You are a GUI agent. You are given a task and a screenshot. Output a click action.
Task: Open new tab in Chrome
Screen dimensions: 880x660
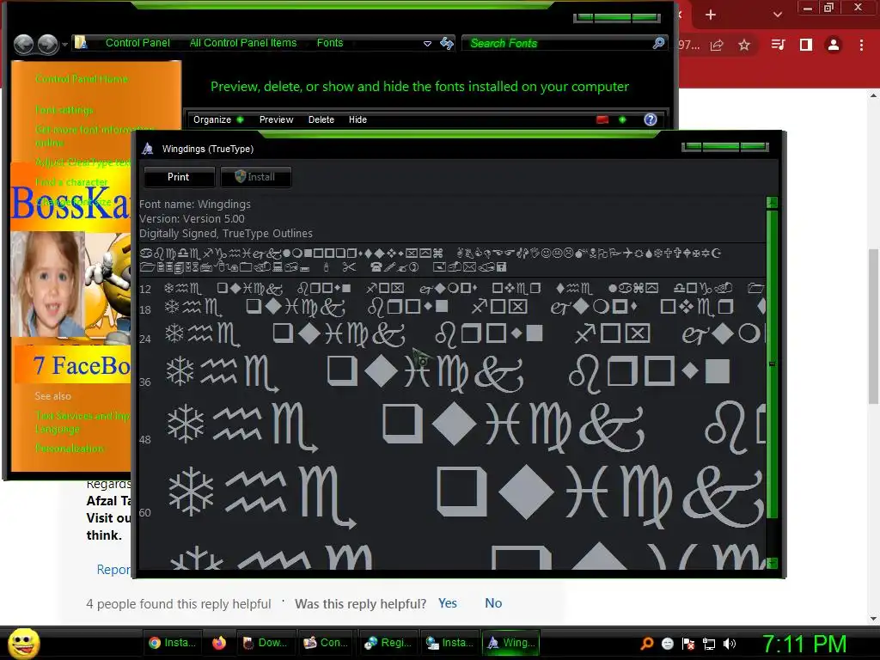(711, 15)
